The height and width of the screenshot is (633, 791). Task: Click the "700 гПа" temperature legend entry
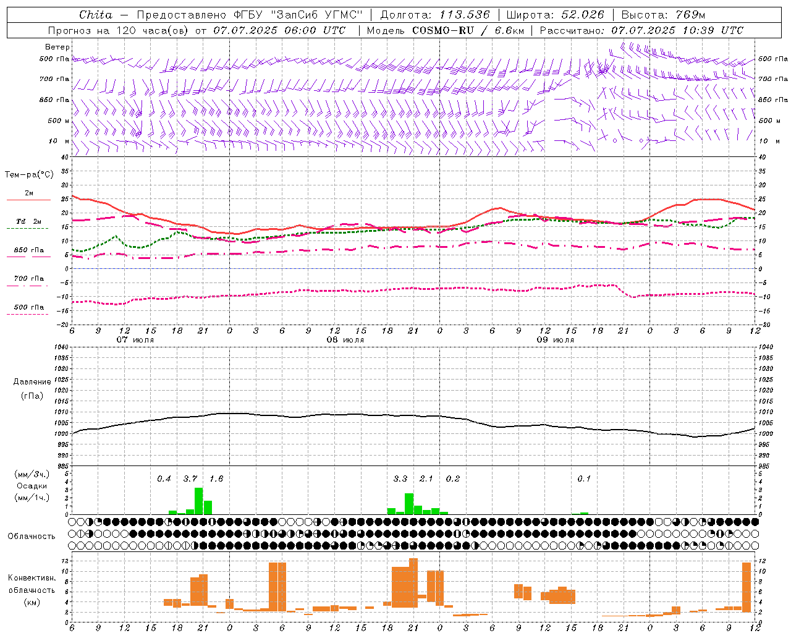[x=28, y=279]
